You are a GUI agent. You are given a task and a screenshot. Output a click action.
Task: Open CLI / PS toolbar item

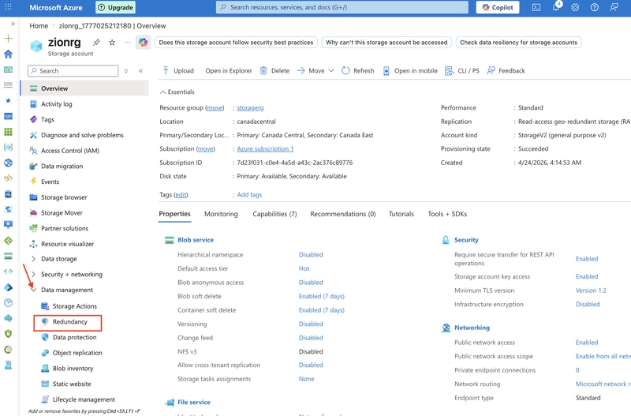click(x=462, y=71)
